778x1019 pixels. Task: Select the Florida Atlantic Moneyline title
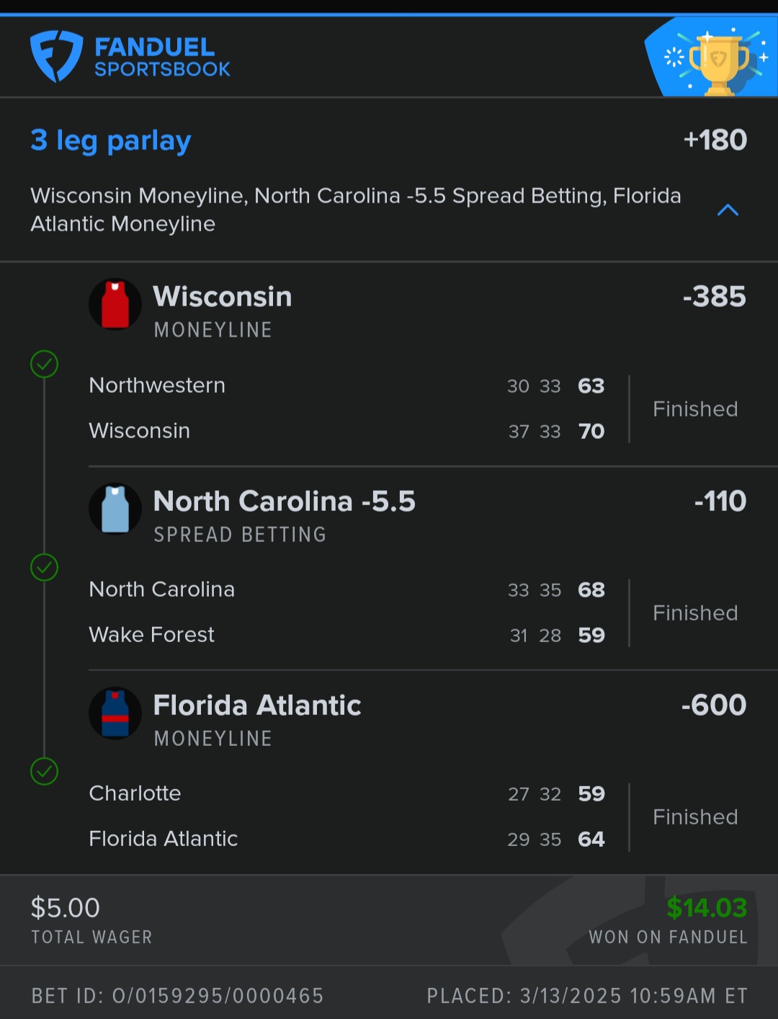(x=257, y=706)
